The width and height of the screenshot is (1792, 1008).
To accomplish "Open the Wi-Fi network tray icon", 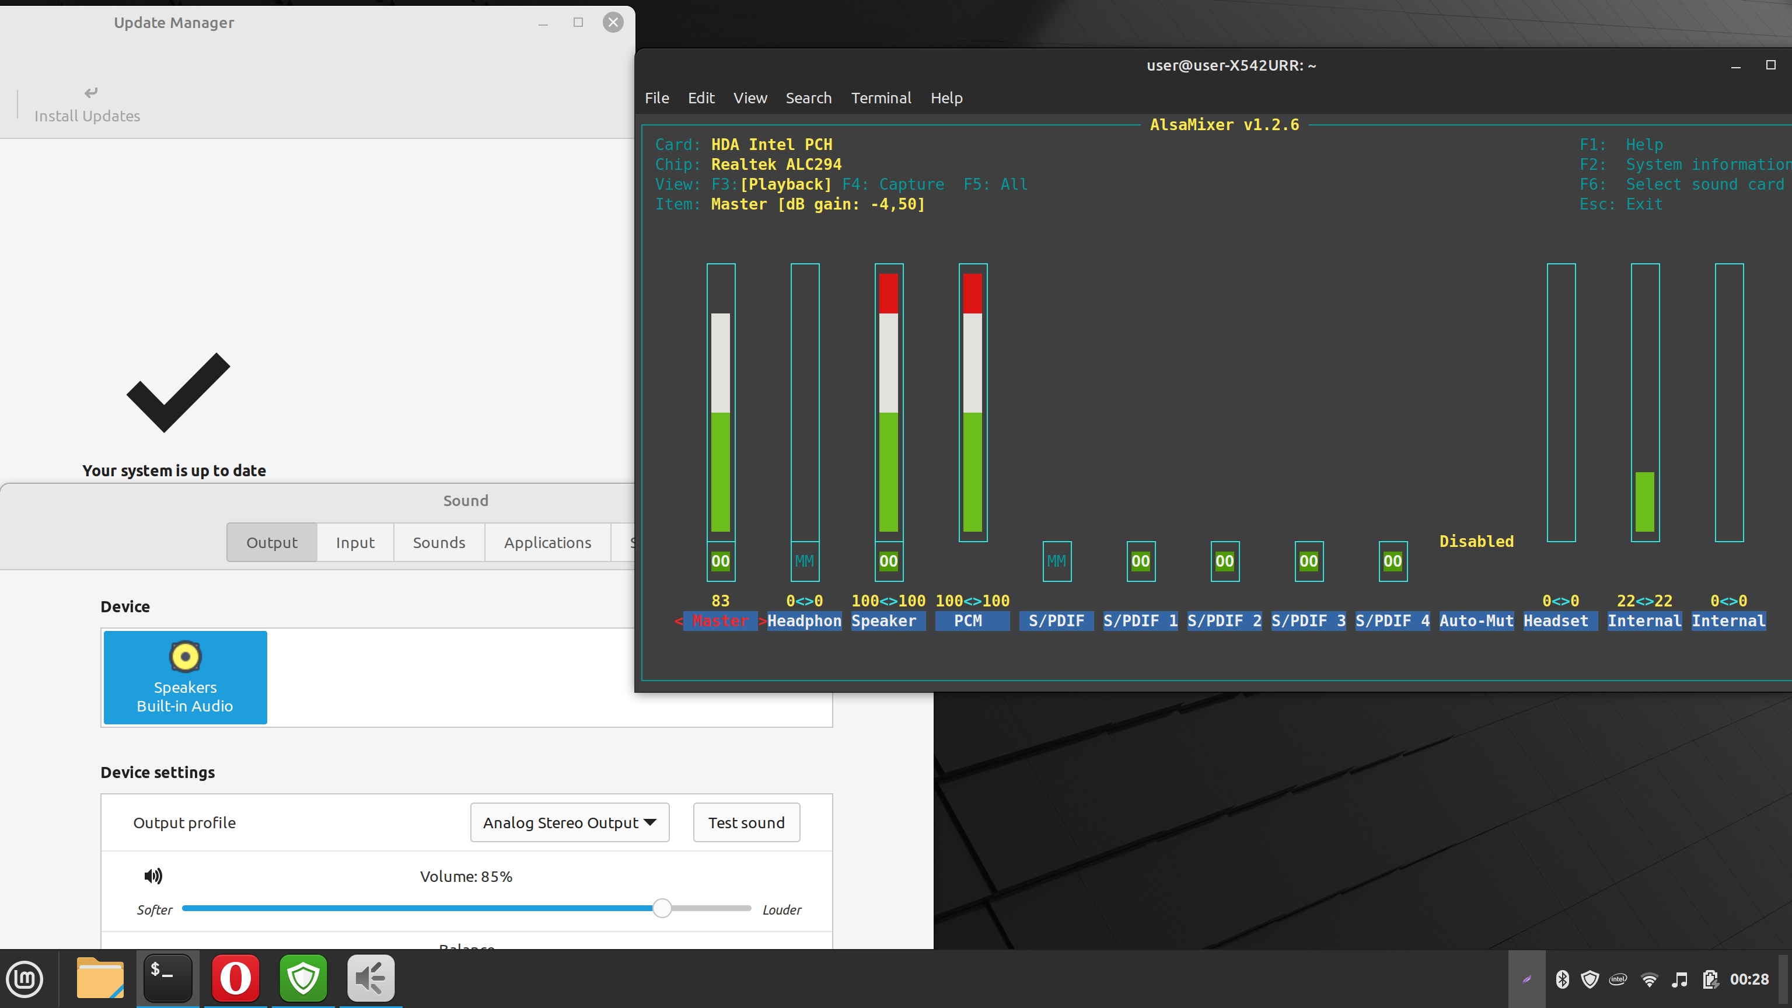I will coord(1648,979).
